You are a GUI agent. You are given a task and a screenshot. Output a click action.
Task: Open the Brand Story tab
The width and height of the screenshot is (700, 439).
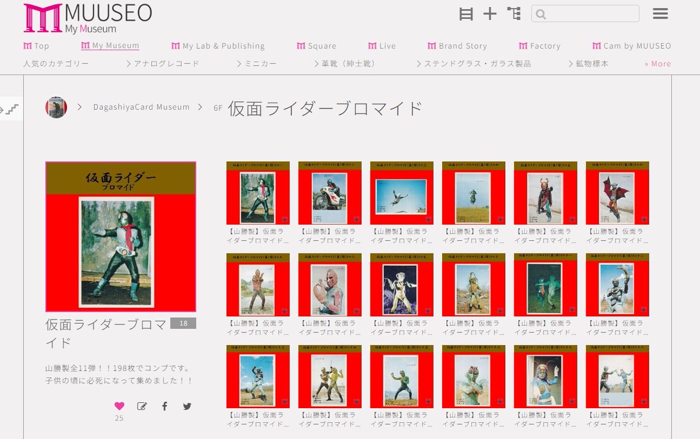[457, 46]
